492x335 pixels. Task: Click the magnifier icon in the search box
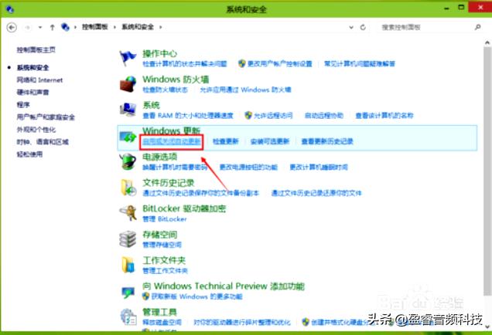(477, 27)
